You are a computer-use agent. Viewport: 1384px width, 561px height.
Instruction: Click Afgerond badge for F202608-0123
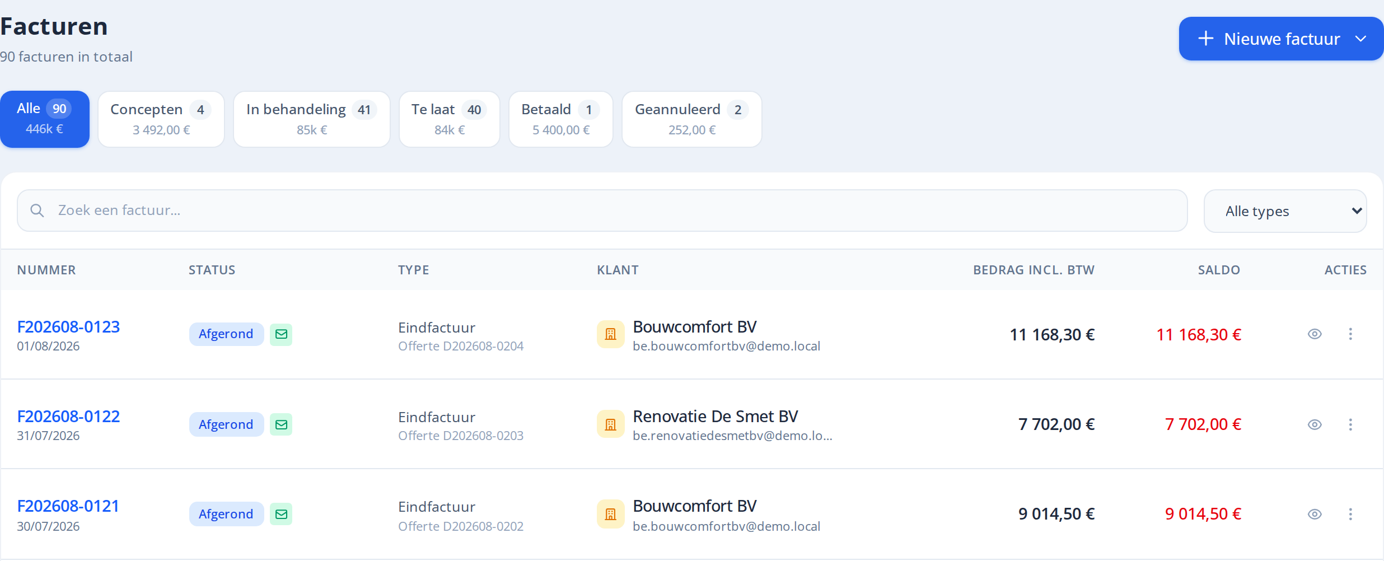[x=226, y=334]
